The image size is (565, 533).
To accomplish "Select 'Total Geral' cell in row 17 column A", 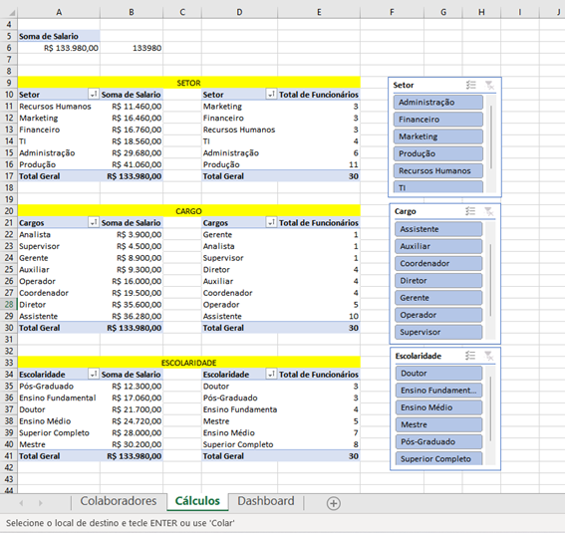I will click(x=59, y=176).
